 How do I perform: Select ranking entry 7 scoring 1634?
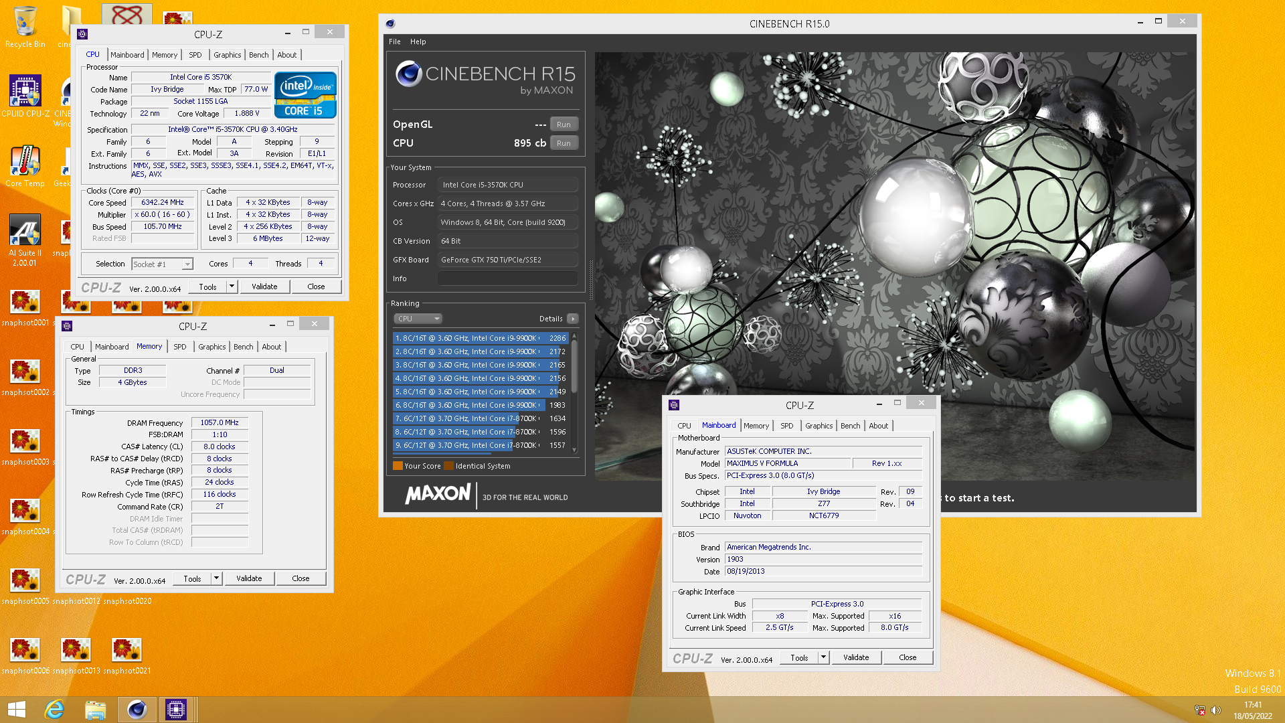[x=481, y=418]
